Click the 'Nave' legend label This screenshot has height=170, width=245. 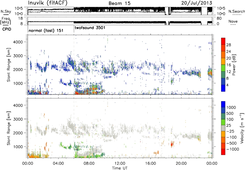click(x=233, y=21)
